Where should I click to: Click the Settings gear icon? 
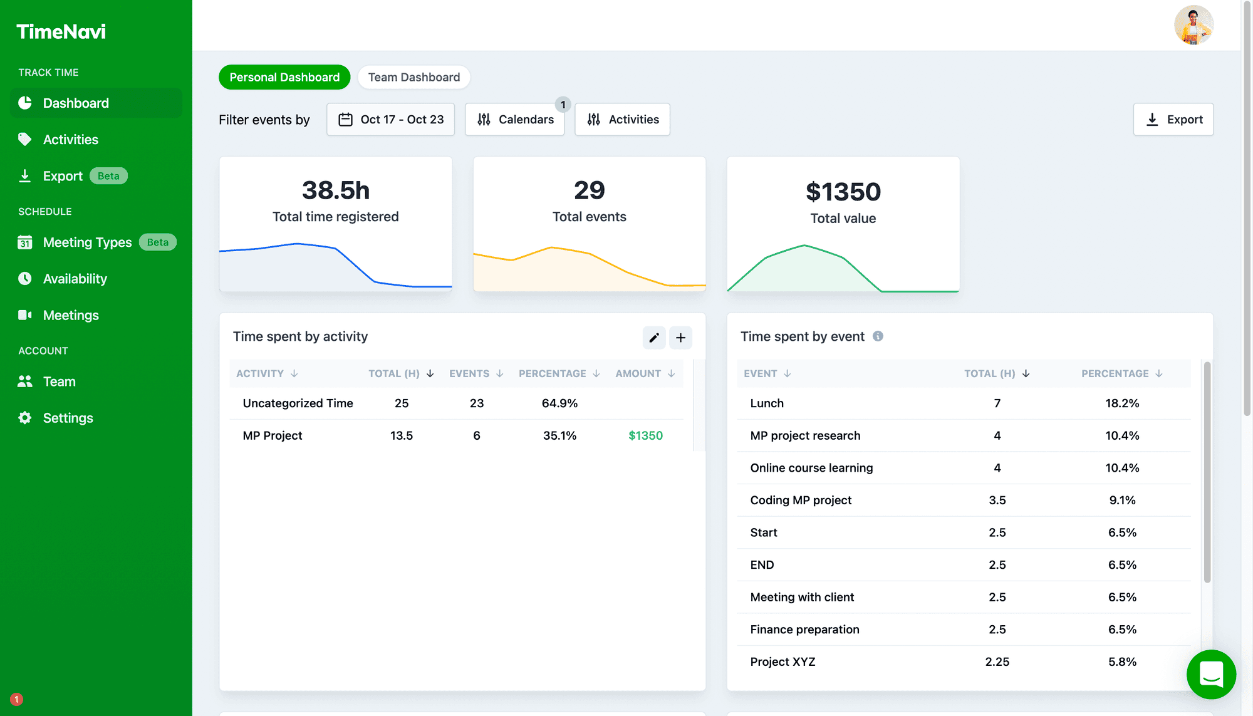click(x=25, y=418)
